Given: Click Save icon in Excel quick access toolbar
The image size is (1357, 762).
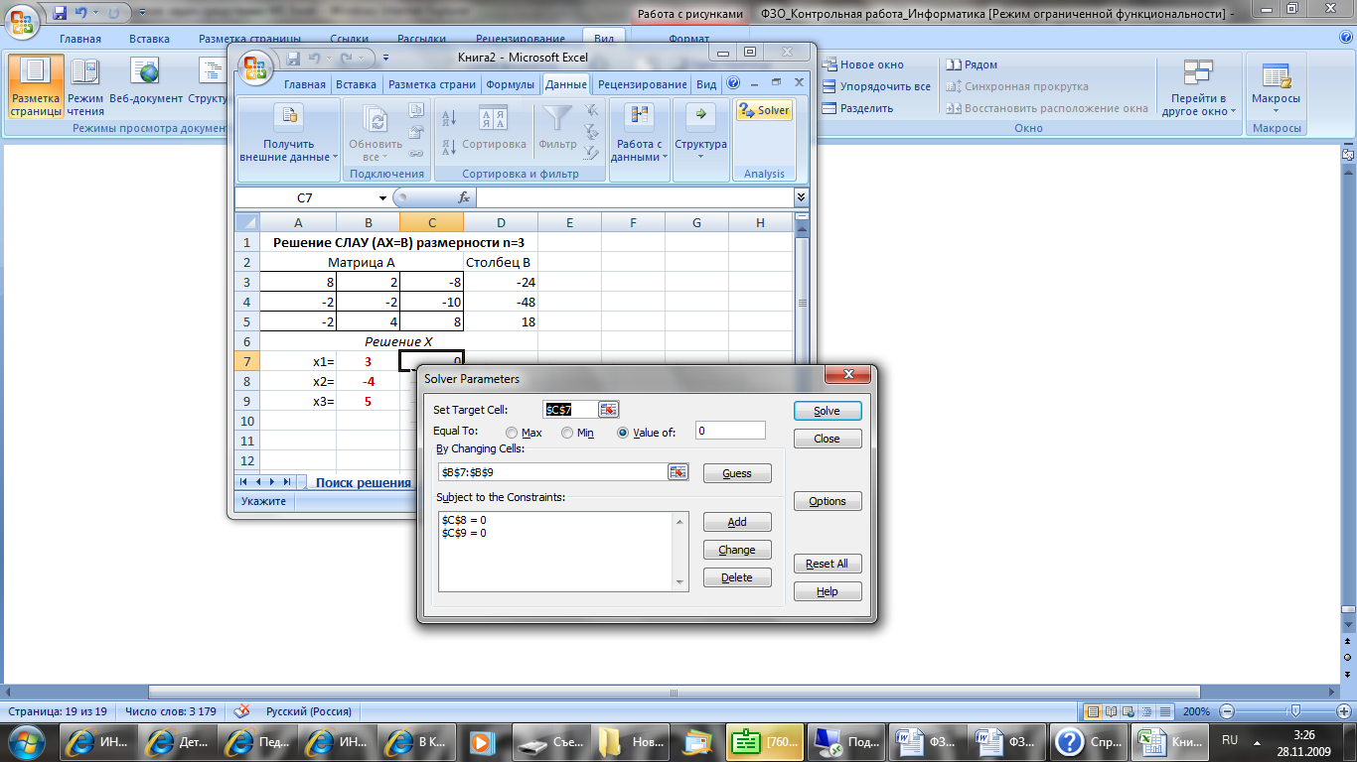Looking at the screenshot, I should click(293, 58).
